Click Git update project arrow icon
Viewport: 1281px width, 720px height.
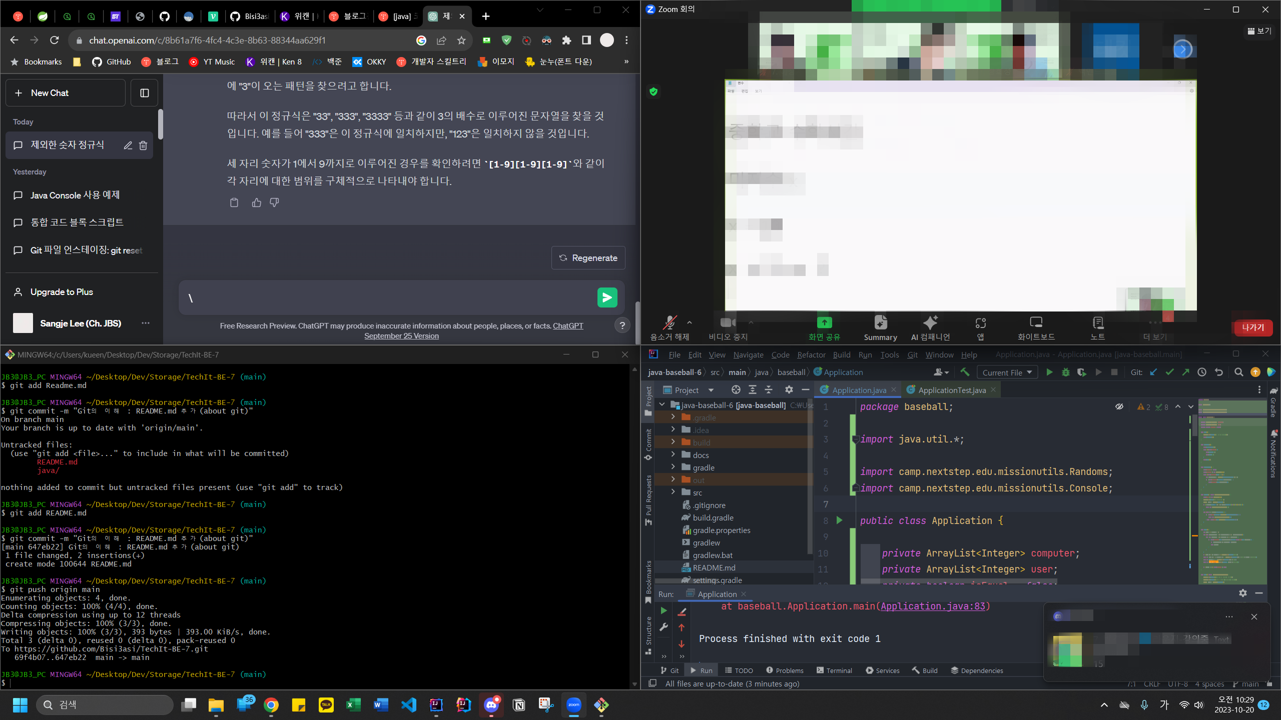(1153, 372)
